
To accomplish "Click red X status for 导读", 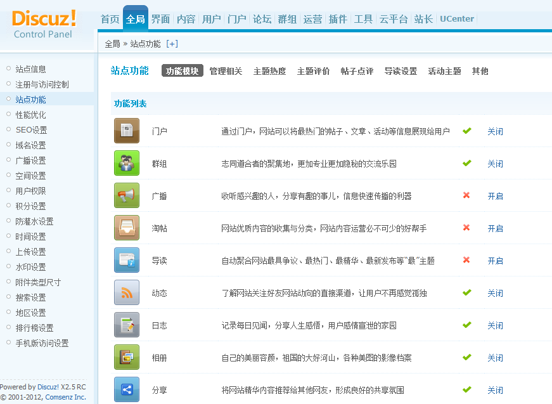I will (466, 260).
